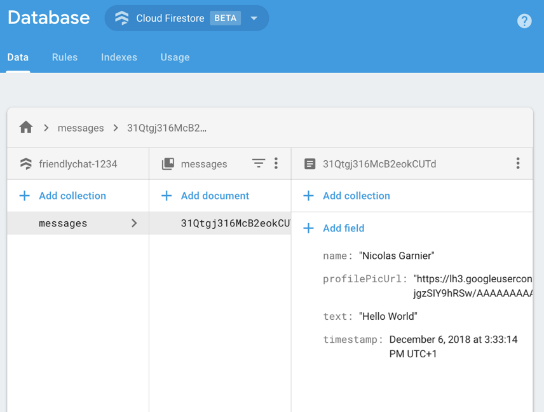Open the Cloud Firestore database dropdown
The height and width of the screenshot is (412, 544).
[x=254, y=18]
